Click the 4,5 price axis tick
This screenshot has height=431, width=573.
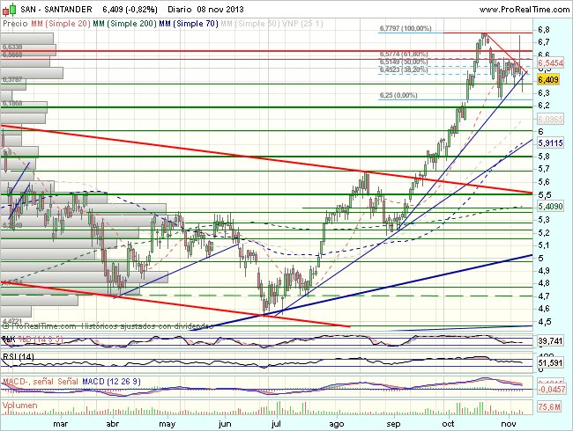click(x=544, y=322)
